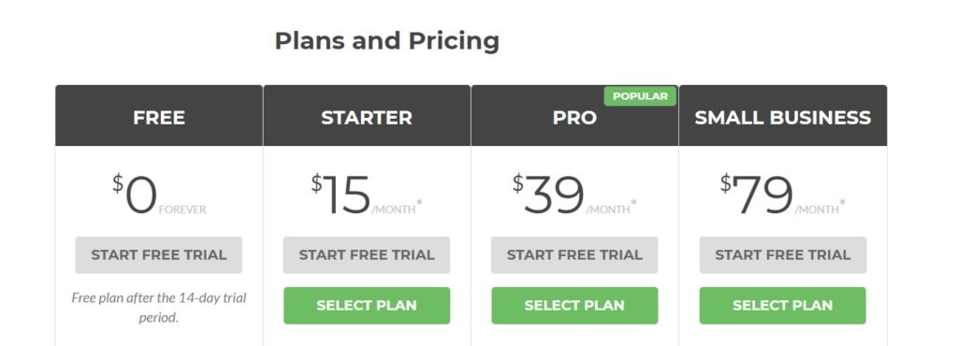Image resolution: width=958 pixels, height=346 pixels.
Task: Select the $39 Pro plan
Action: tap(574, 306)
